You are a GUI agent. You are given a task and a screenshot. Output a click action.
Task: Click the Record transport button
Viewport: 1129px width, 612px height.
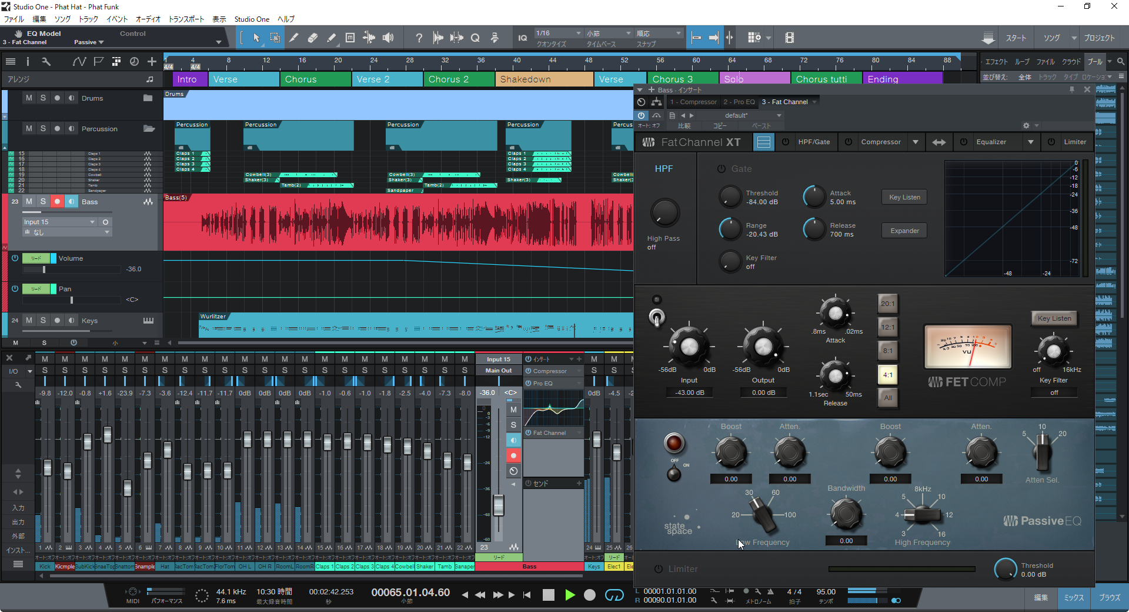click(590, 595)
